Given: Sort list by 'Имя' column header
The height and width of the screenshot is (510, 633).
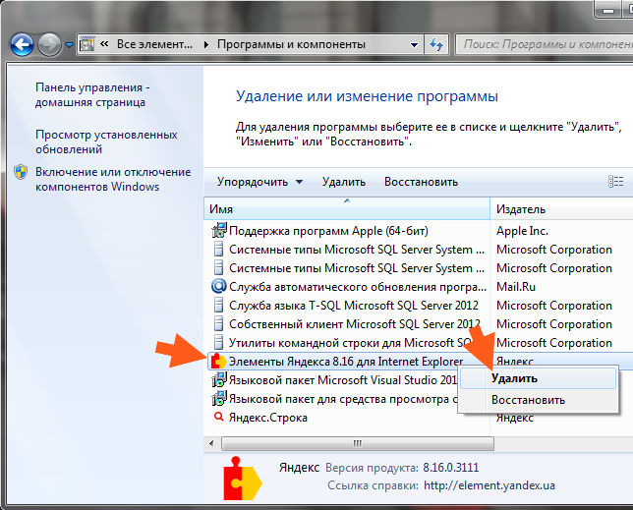Looking at the screenshot, I should (347, 209).
